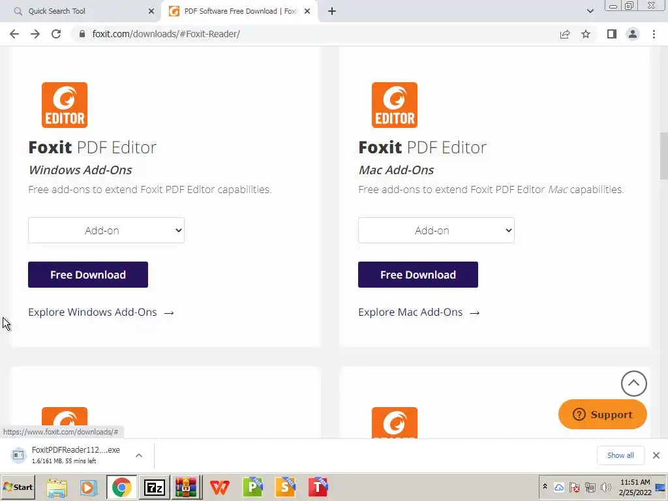This screenshot has width=668, height=501.
Task: Launch media player from taskbar
Action: 89,488
